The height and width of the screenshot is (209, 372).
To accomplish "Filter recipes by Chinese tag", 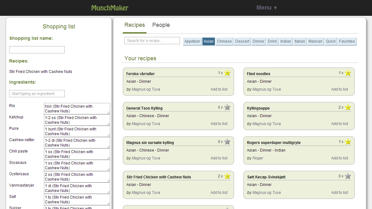I will click(x=224, y=41).
